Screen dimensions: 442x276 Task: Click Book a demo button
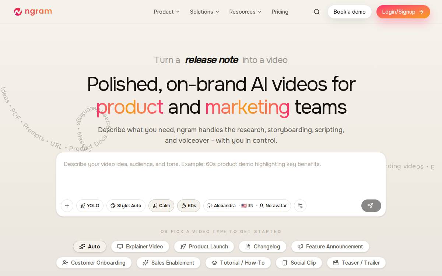pyautogui.click(x=350, y=12)
